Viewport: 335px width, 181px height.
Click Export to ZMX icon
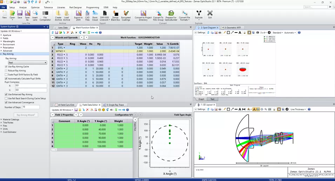(78, 14)
